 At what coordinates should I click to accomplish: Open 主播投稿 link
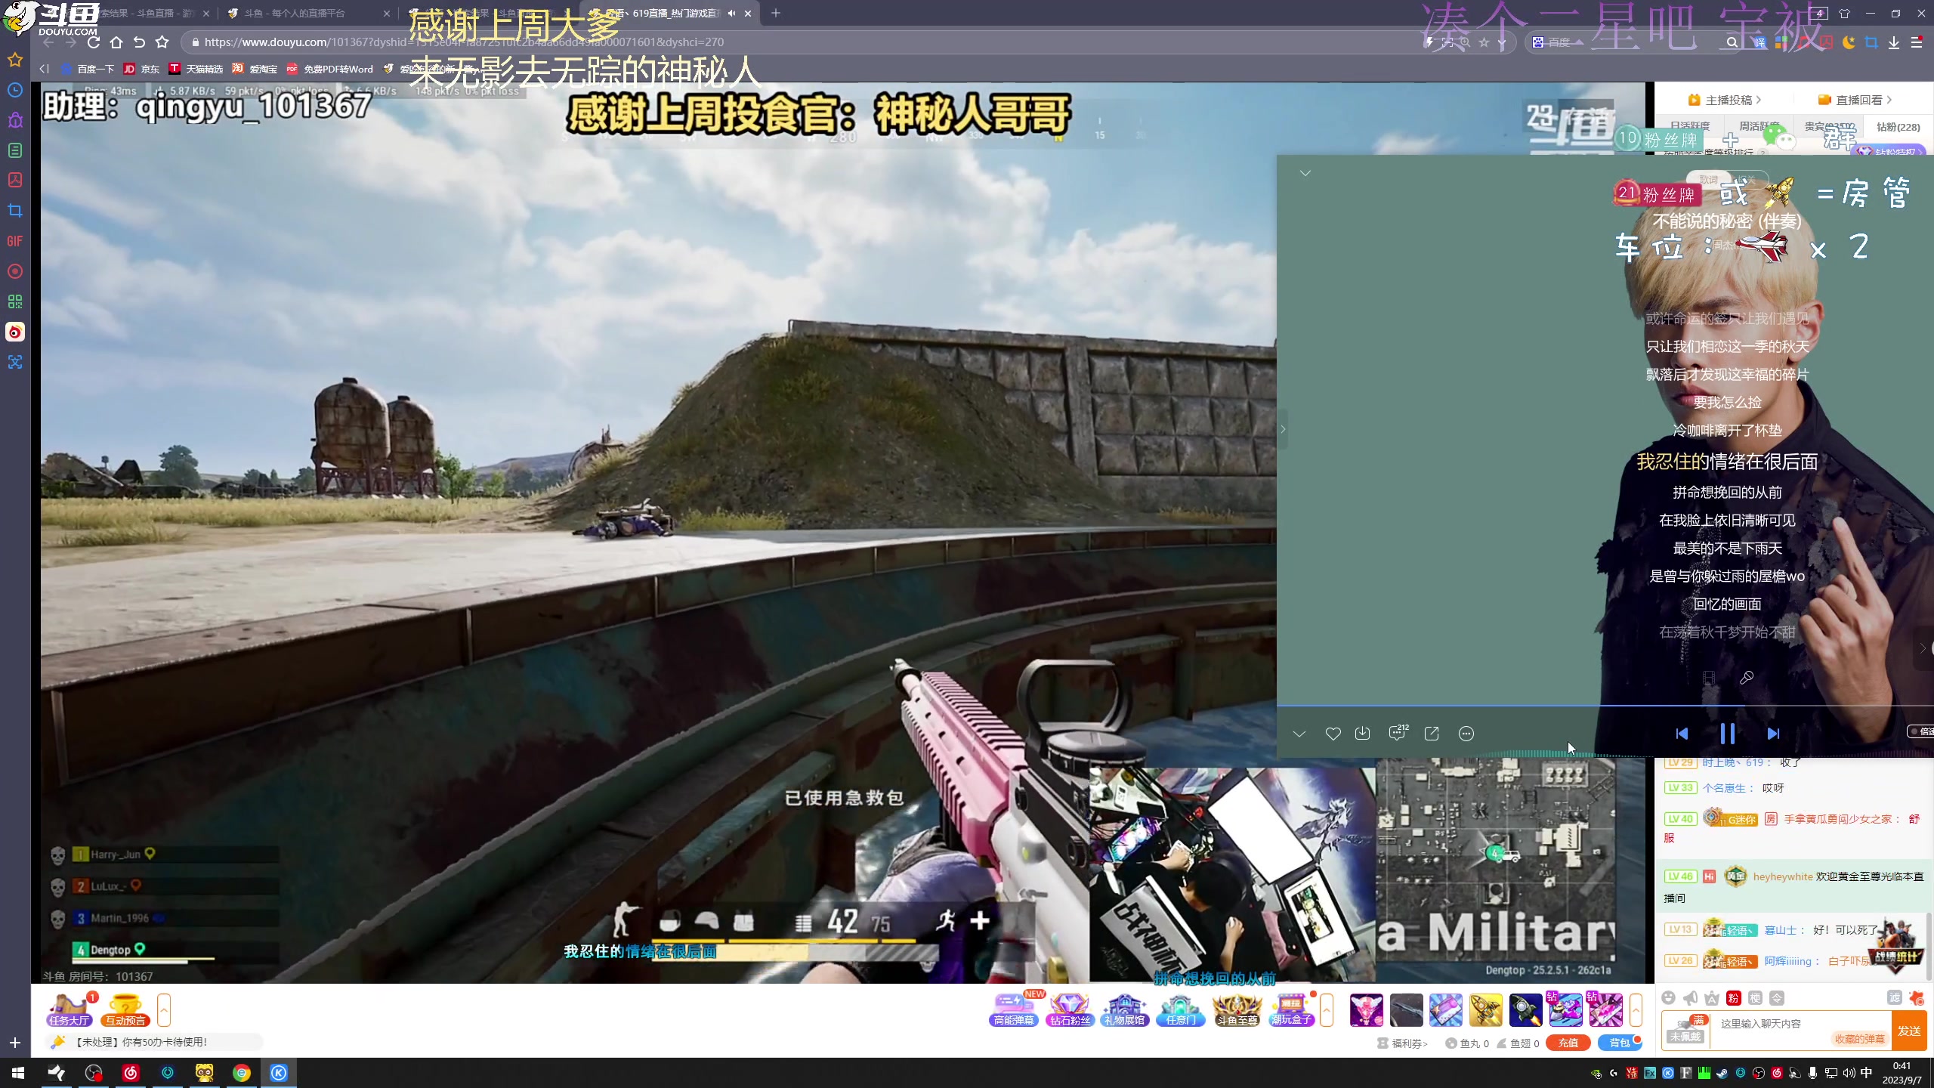pyautogui.click(x=1725, y=100)
